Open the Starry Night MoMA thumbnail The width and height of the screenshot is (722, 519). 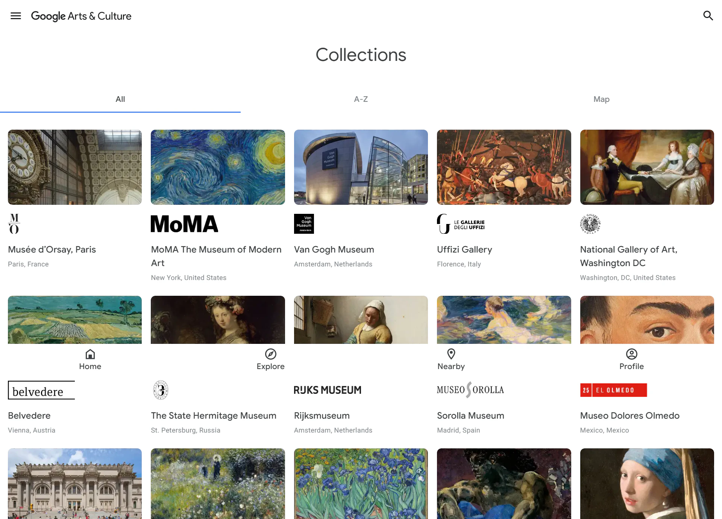218,167
